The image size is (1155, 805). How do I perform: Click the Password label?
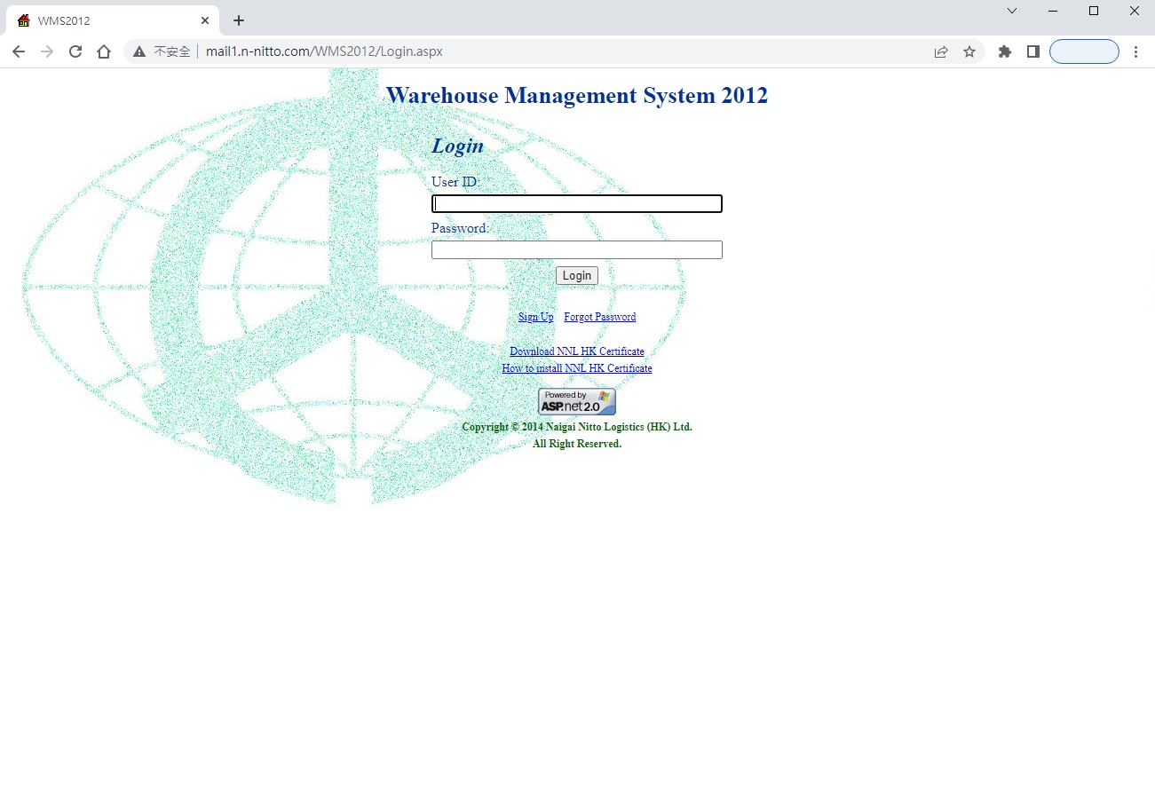click(x=460, y=228)
